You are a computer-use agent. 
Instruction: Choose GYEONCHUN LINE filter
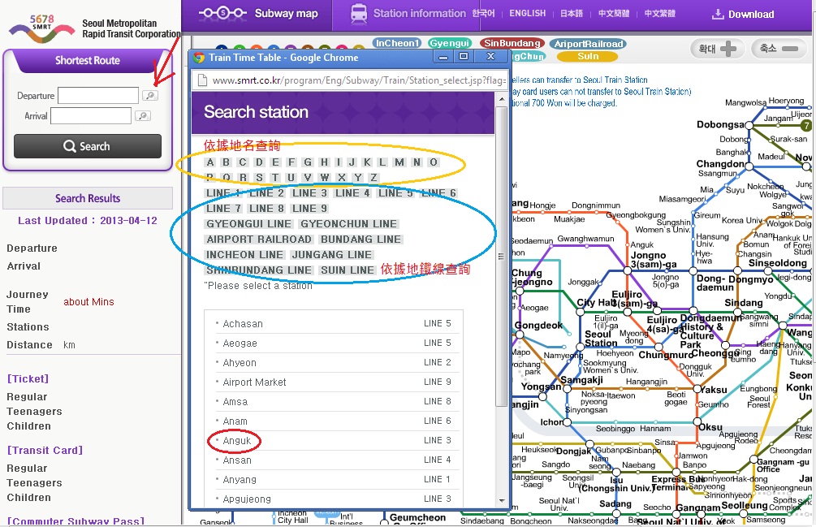pos(348,223)
